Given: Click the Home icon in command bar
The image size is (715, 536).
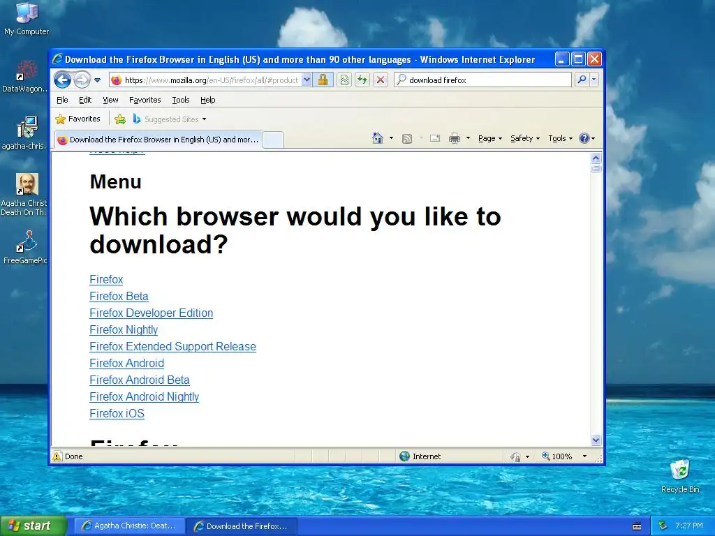Looking at the screenshot, I should (x=378, y=138).
